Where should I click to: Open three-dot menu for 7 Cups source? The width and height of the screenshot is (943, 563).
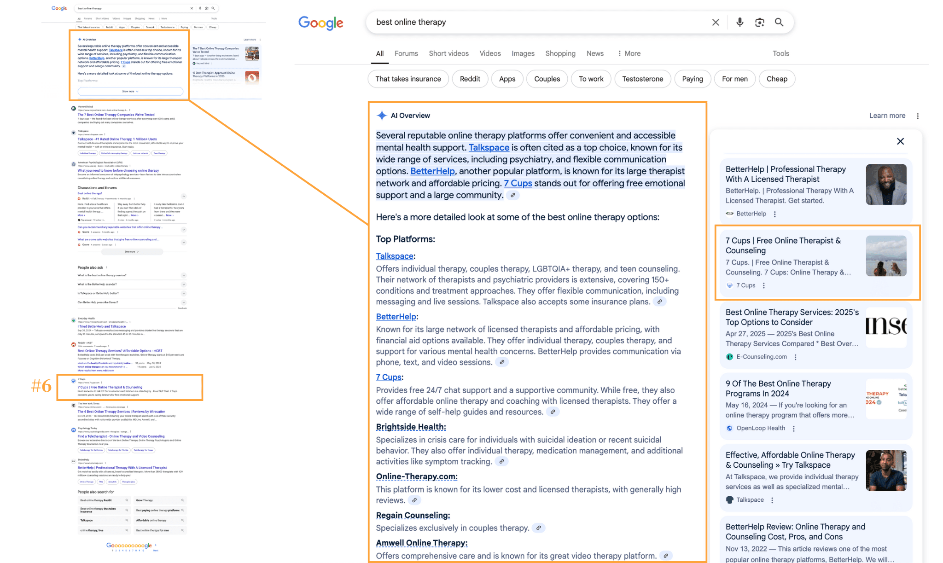click(764, 285)
